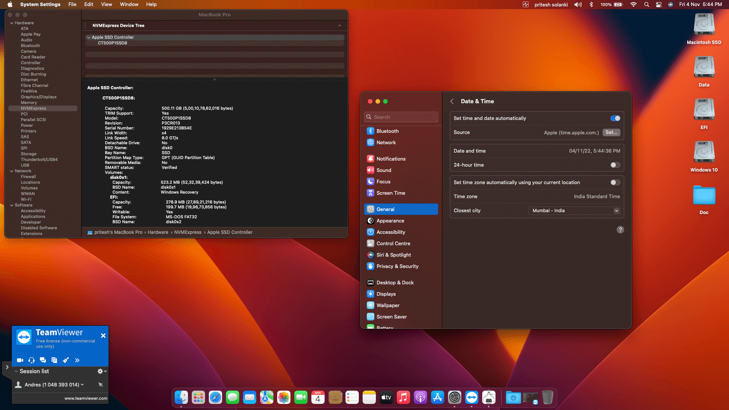Click the headset audio icon in TeamViewer

tap(32, 360)
